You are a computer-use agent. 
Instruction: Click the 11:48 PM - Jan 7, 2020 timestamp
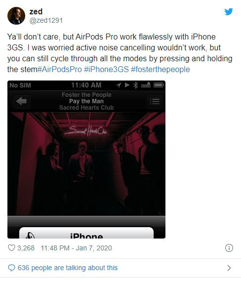point(76,248)
